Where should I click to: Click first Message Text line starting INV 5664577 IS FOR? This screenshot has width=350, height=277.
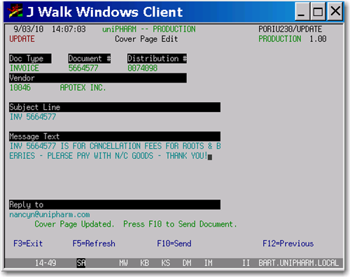pos(115,146)
